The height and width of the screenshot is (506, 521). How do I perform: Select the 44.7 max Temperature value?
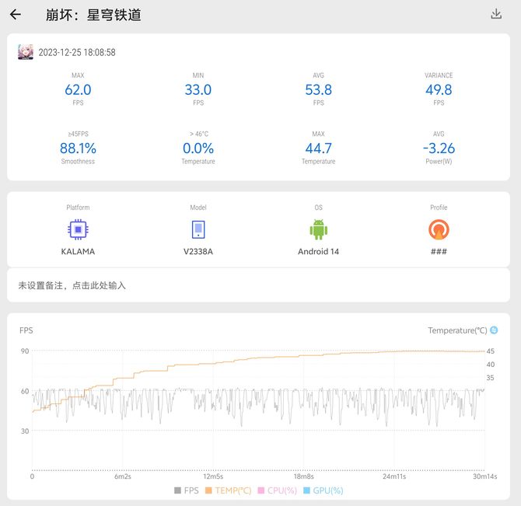click(x=318, y=148)
